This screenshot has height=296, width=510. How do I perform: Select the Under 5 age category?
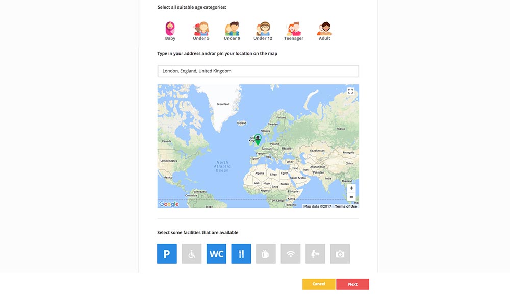201,31
